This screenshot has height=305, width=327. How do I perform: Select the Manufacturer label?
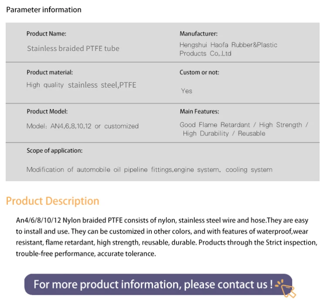click(198, 34)
